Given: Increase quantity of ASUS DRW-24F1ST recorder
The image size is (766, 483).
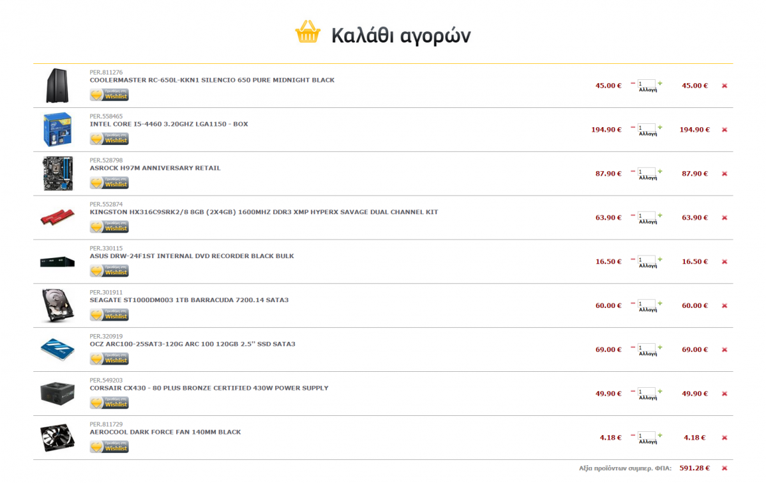Looking at the screenshot, I should [x=660, y=259].
